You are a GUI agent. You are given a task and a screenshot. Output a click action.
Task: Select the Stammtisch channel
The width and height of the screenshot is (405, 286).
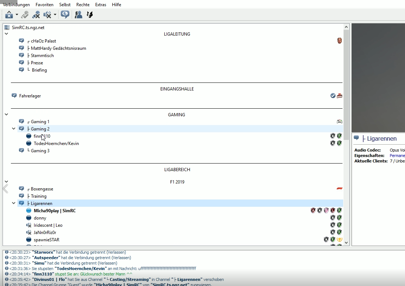(42, 56)
